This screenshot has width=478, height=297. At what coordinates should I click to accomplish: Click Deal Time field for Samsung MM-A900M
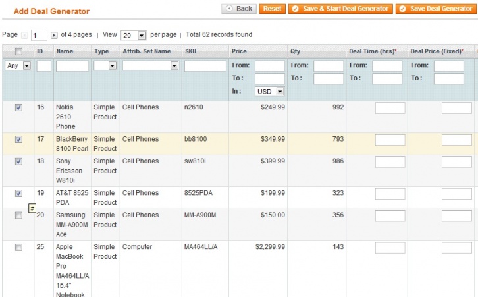[x=390, y=215]
